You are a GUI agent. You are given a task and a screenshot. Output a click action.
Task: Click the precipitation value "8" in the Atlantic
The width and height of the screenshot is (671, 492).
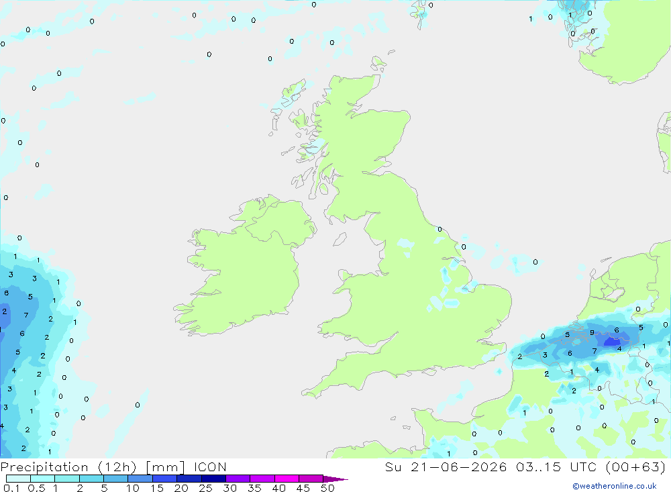coord(7,293)
